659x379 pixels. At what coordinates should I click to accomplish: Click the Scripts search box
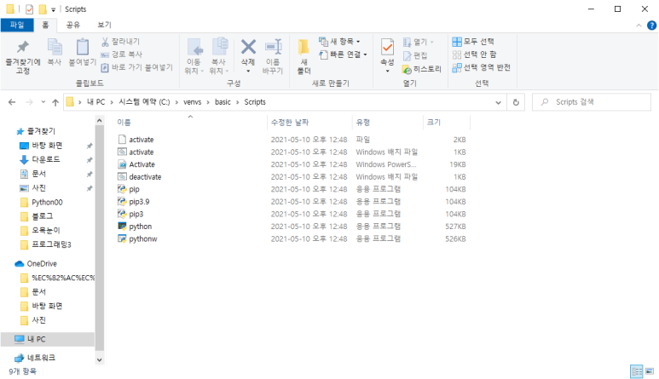pos(592,102)
